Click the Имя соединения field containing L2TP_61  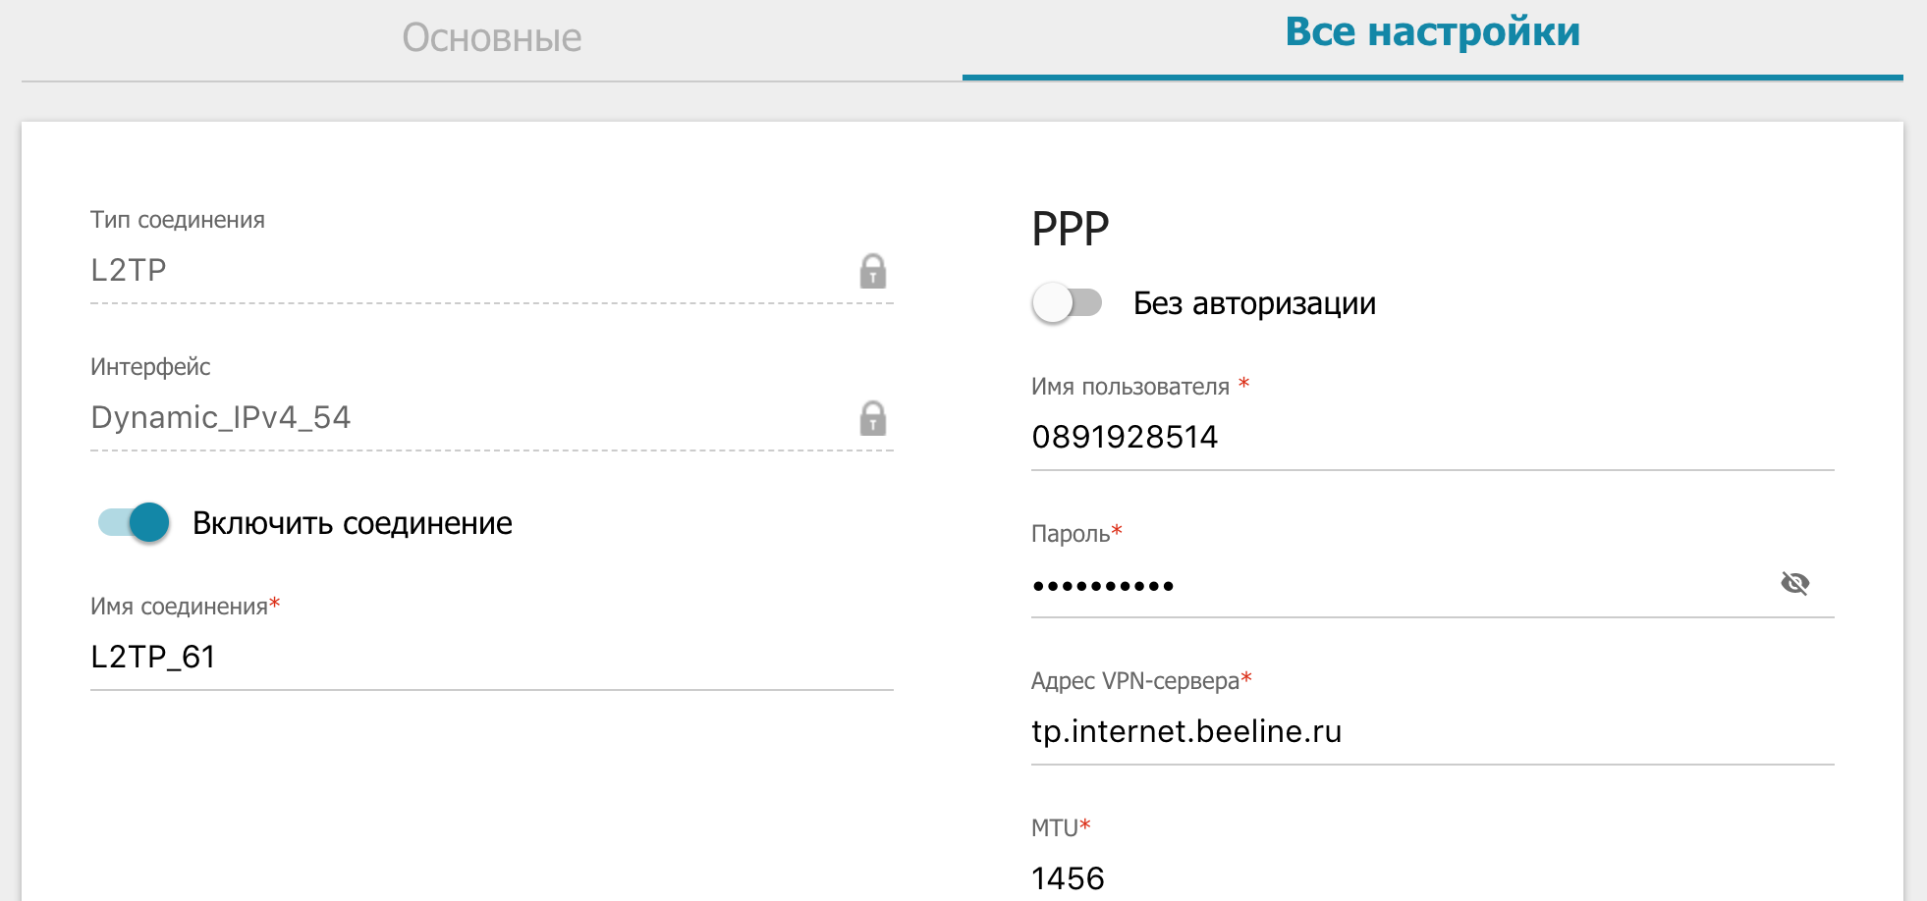click(491, 657)
